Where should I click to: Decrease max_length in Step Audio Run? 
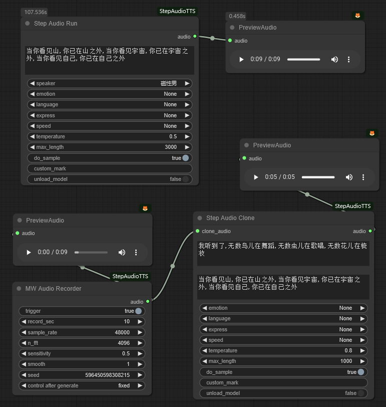click(32, 147)
